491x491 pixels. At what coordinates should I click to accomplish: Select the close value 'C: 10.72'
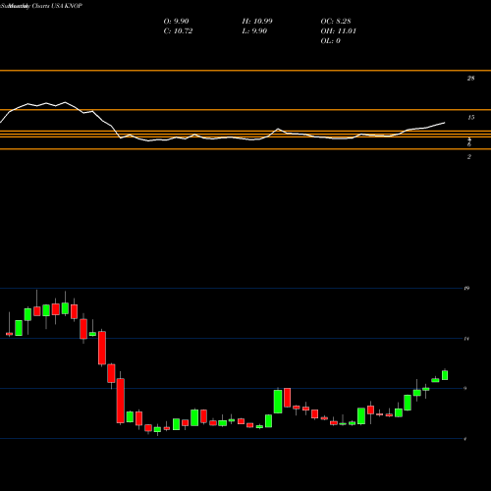click(x=178, y=30)
